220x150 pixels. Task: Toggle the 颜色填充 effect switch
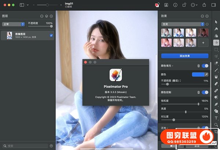(x=205, y=66)
